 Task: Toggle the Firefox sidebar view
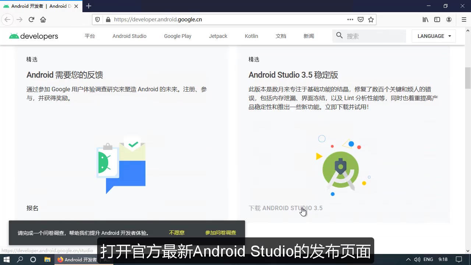coord(437,20)
